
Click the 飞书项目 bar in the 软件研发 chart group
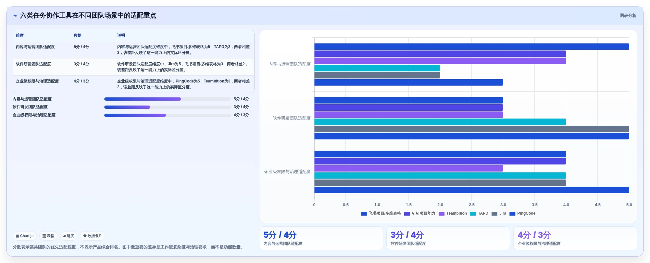(x=409, y=100)
